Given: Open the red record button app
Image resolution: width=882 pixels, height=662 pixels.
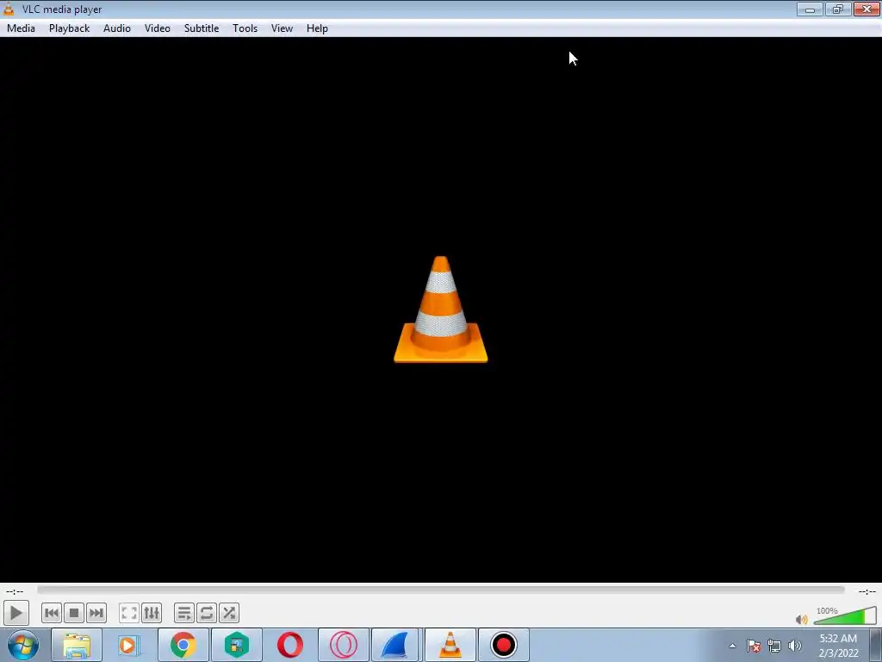Looking at the screenshot, I should tap(503, 645).
